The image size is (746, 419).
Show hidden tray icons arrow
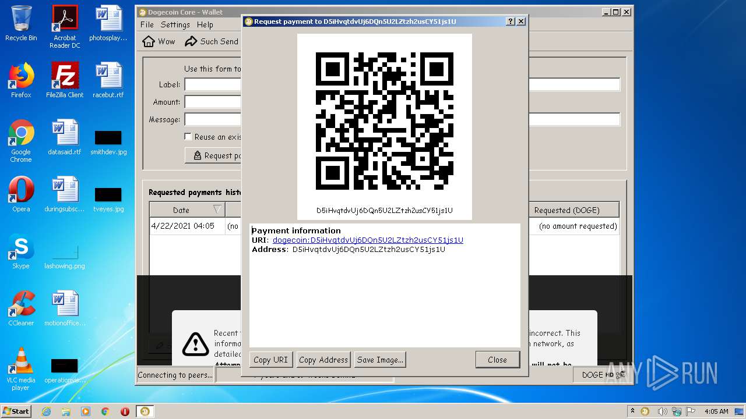(632, 411)
